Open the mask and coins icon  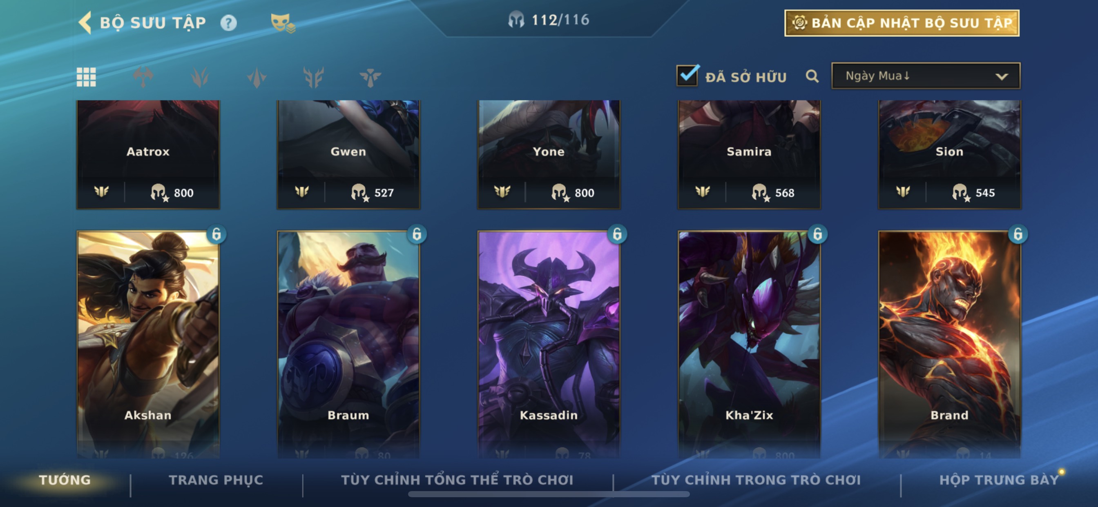[x=283, y=22]
